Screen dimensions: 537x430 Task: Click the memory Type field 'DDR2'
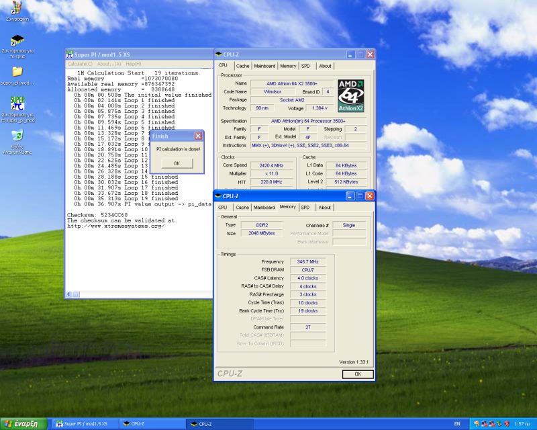coord(262,225)
